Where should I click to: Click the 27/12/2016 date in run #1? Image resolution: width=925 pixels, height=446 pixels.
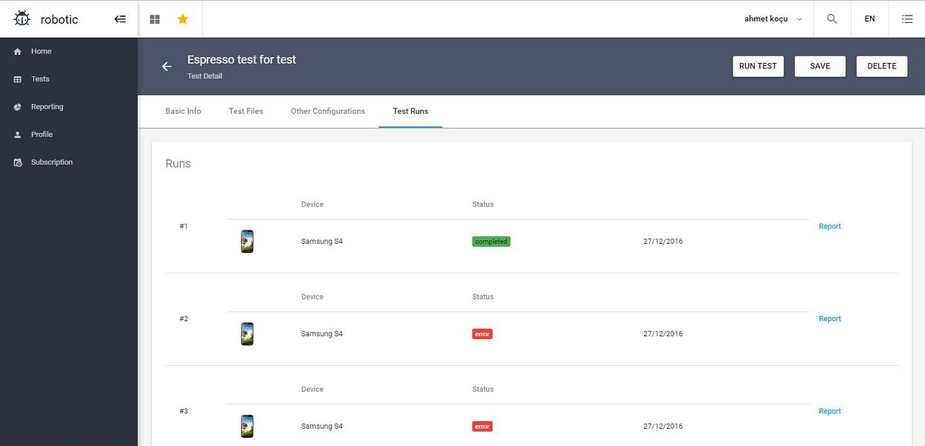coord(663,242)
